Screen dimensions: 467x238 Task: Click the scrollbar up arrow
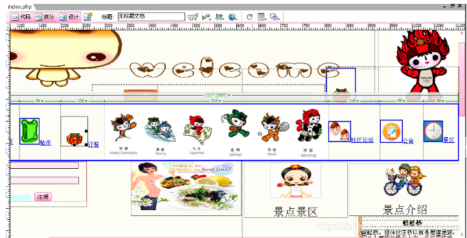pos(462,33)
